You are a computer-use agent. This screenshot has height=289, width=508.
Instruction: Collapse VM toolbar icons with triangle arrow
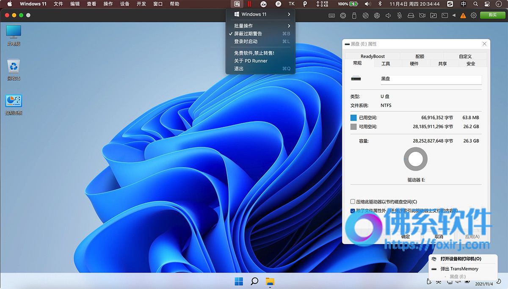coord(454,15)
